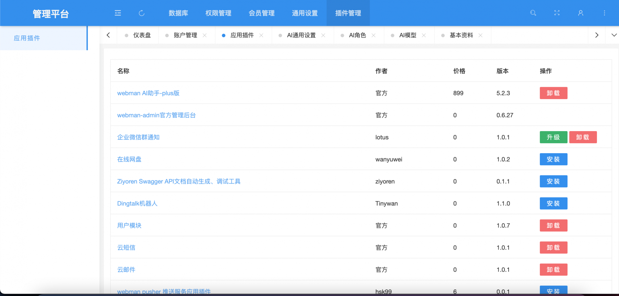The image size is (619, 296).
Task: Switch to the 仪表盘 tab
Action: click(138, 35)
